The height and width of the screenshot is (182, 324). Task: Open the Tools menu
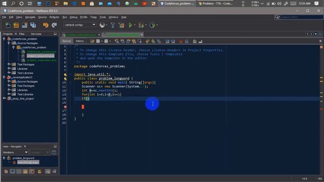[102, 17]
